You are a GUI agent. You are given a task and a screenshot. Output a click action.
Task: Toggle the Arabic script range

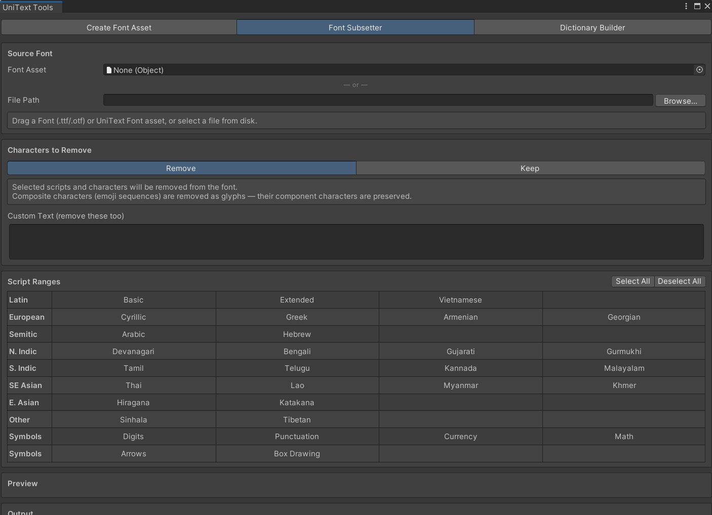134,334
